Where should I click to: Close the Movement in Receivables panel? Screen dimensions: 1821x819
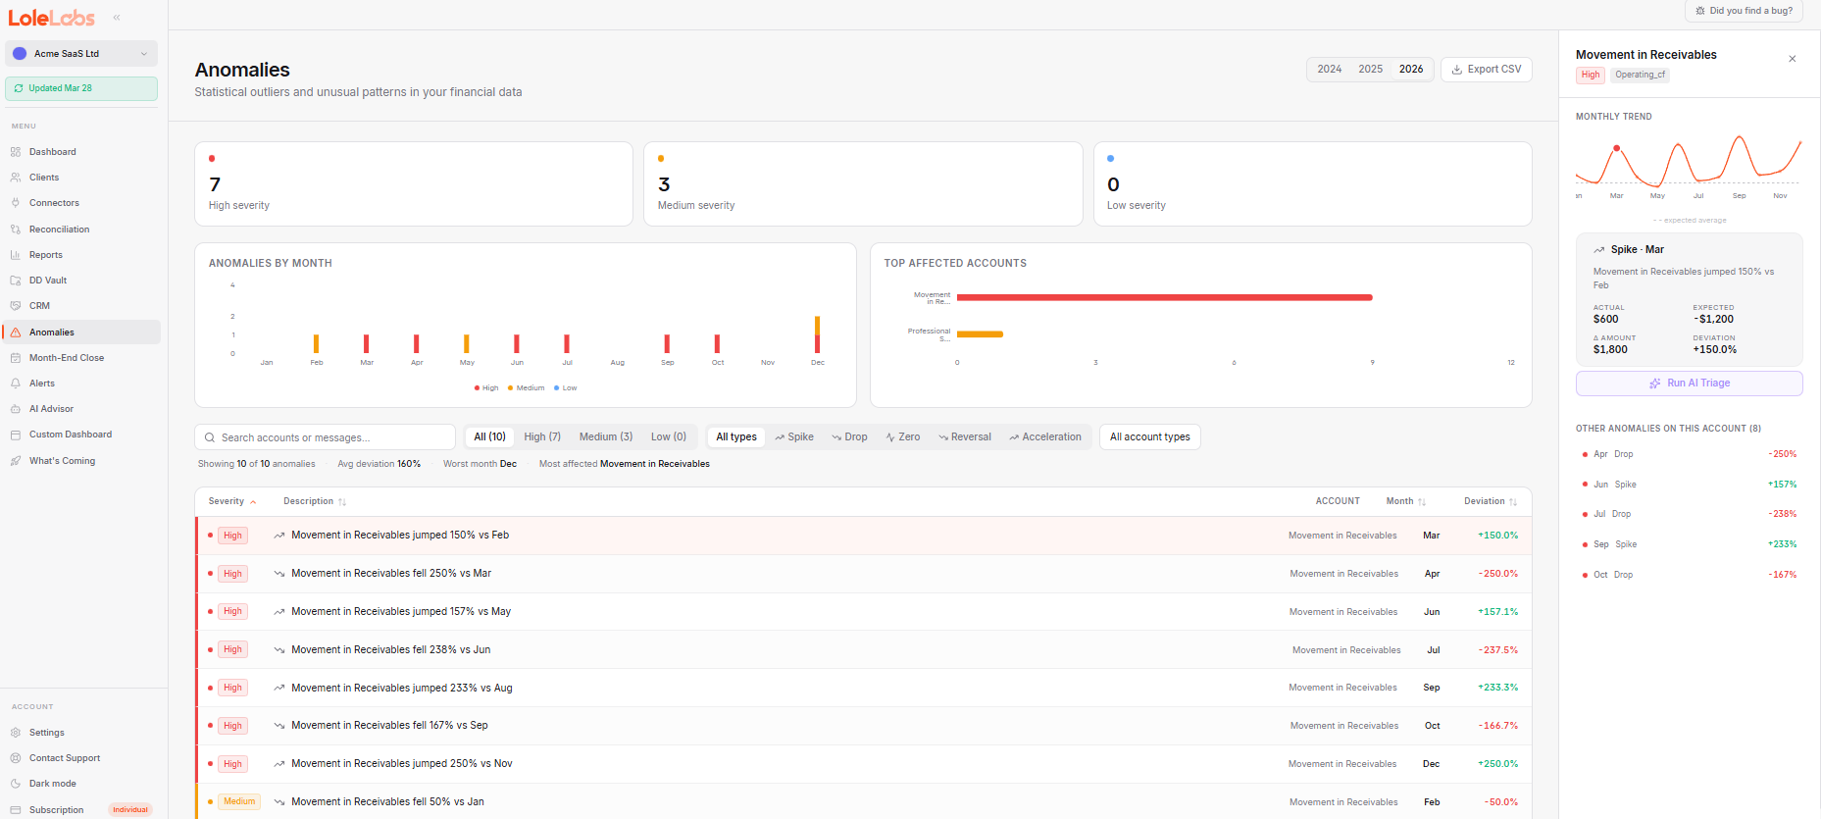click(x=1792, y=59)
